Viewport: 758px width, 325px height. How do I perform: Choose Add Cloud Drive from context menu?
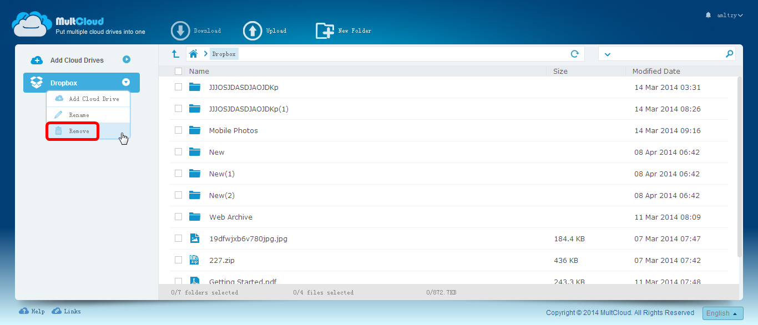pyautogui.click(x=88, y=99)
